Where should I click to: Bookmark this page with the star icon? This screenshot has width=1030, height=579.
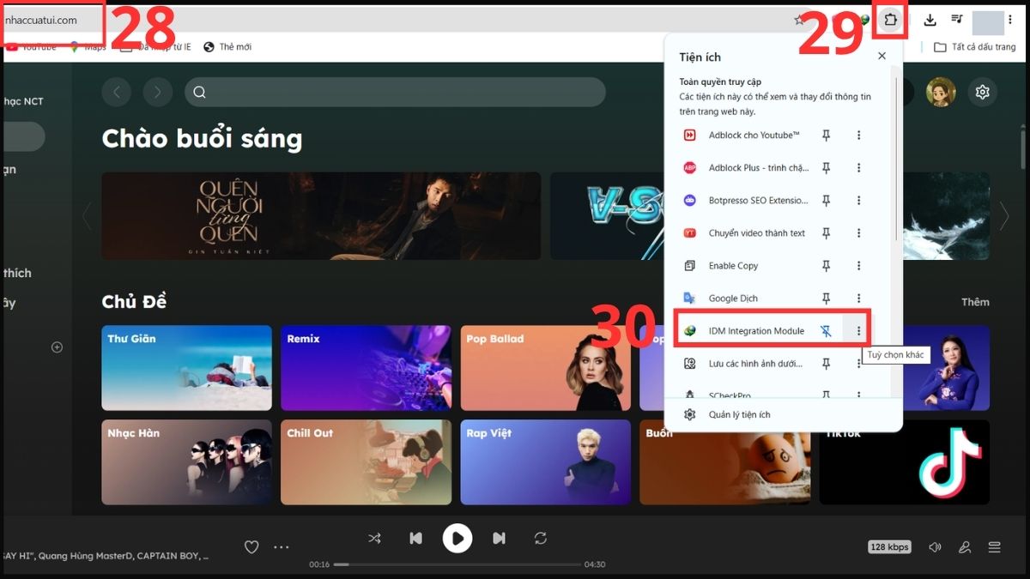[x=799, y=20]
